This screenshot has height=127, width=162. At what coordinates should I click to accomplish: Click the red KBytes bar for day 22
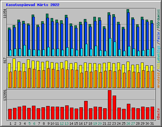pos(109,105)
